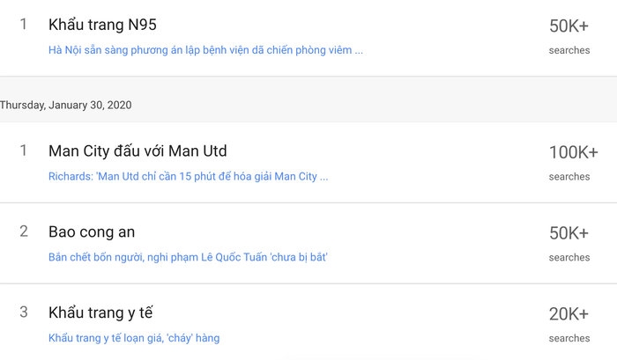Screen dimensions: 617x360
Task: Select the 50K+ searches count for Khẩu trang N95
Action: [569, 26]
